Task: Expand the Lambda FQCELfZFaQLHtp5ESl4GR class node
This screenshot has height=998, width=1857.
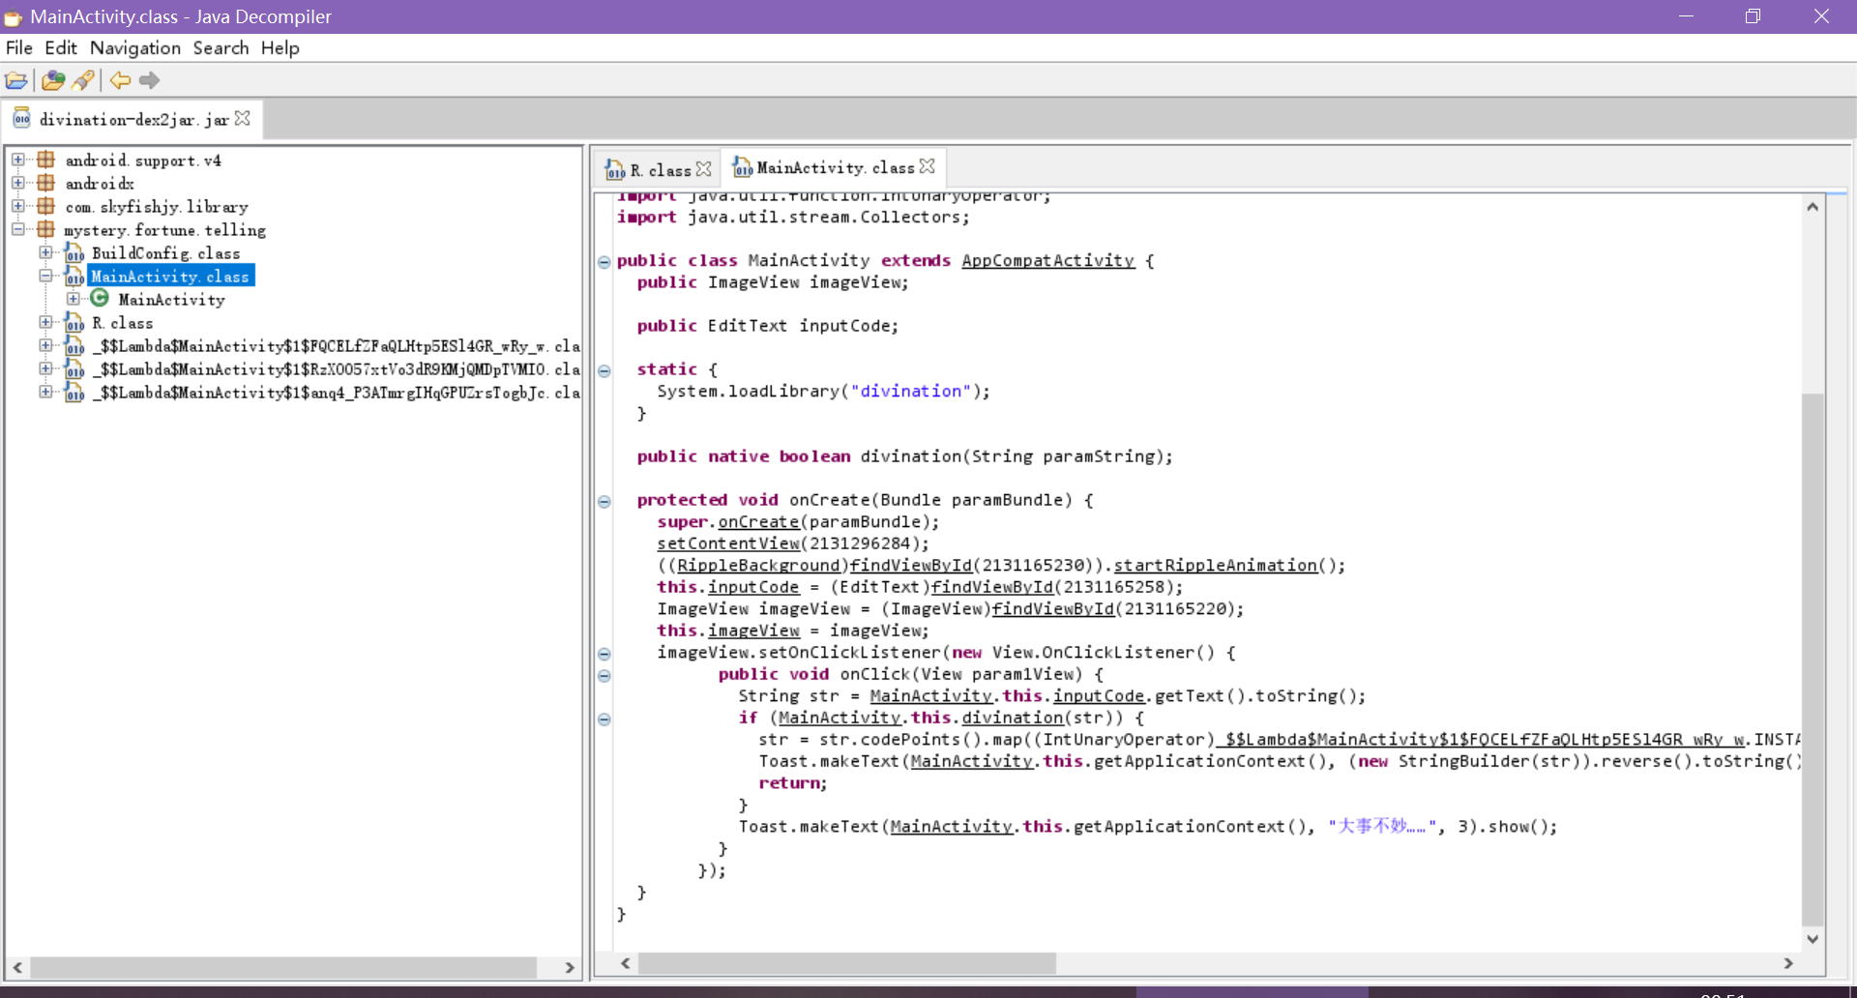Action: tap(45, 345)
